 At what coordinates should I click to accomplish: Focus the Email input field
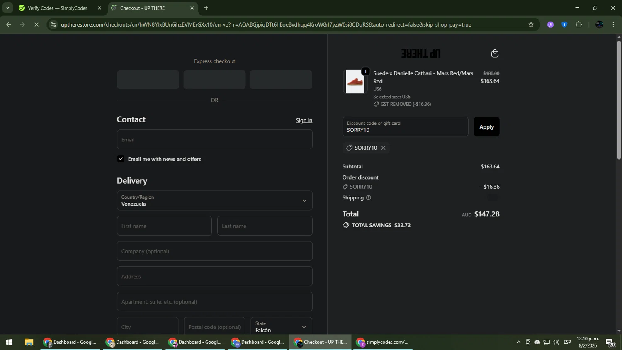tap(214, 139)
